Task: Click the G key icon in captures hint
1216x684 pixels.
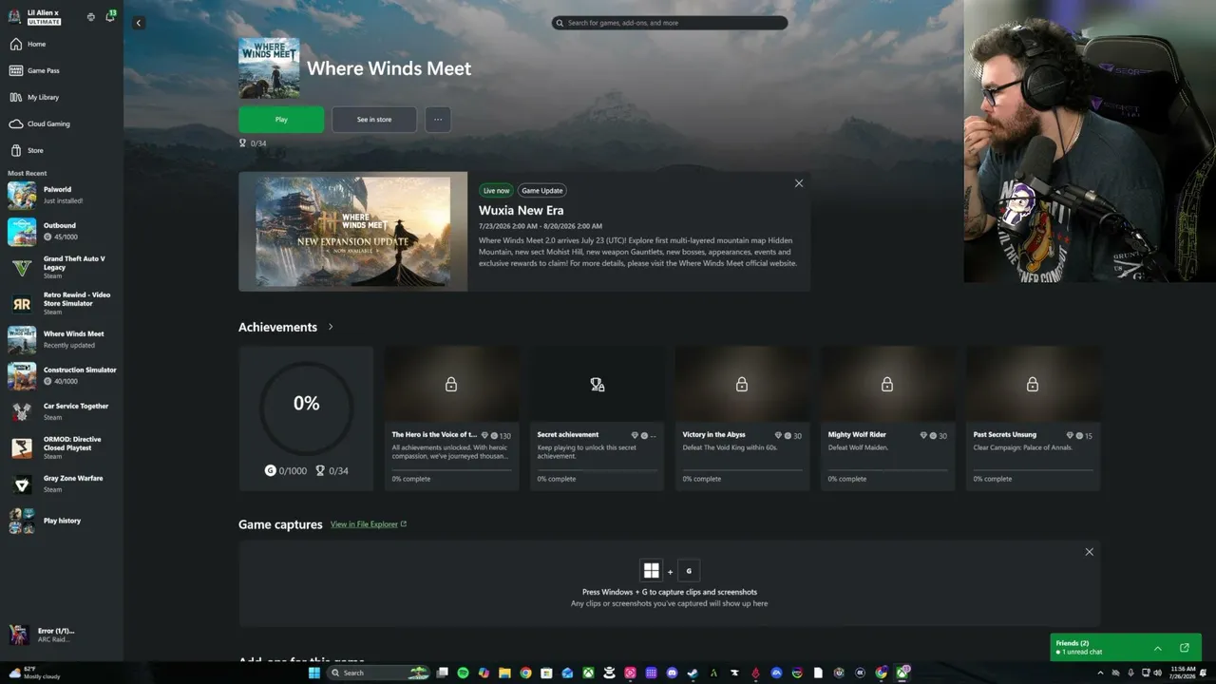Action: (x=689, y=570)
